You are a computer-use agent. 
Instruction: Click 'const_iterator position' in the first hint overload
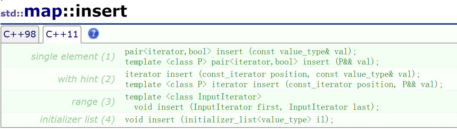255,74
